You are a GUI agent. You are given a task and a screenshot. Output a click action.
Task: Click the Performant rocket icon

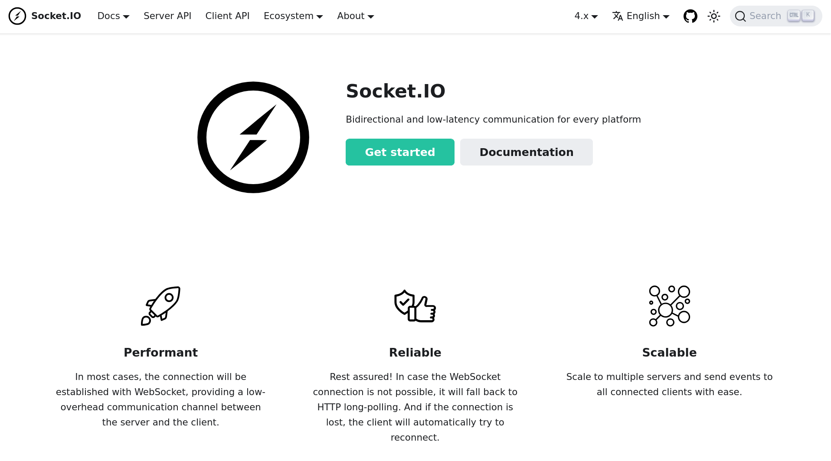tap(160, 305)
